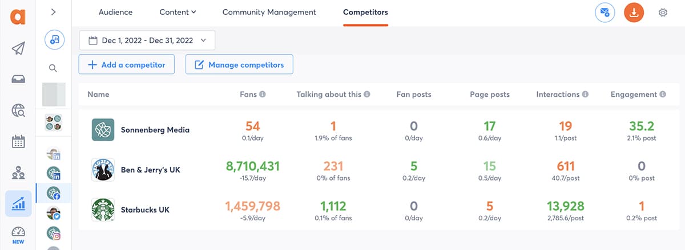Open the publishing paper plane icon

tap(18, 48)
